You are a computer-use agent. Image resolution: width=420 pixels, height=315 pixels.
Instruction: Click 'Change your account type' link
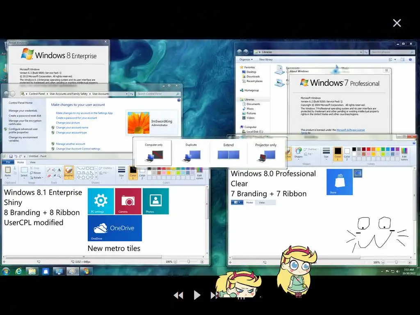(71, 132)
